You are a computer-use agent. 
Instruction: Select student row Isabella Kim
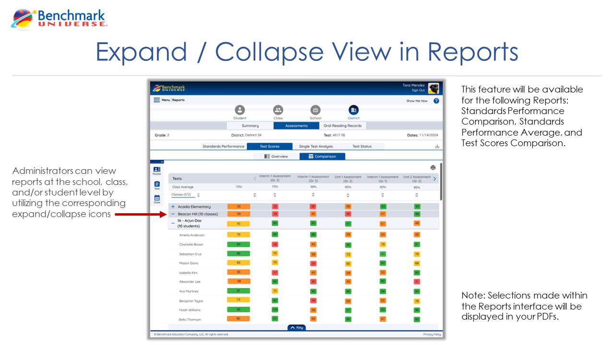303,273
